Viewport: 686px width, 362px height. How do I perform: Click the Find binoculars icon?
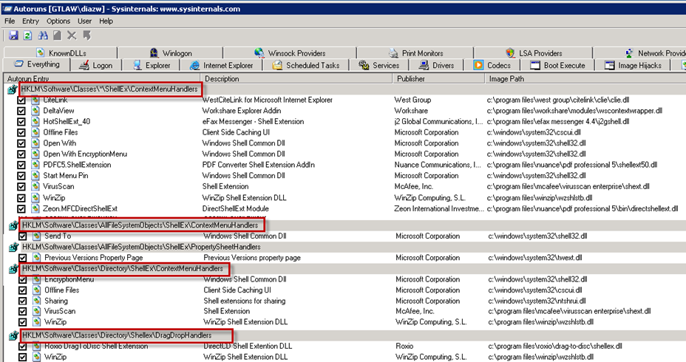42,35
